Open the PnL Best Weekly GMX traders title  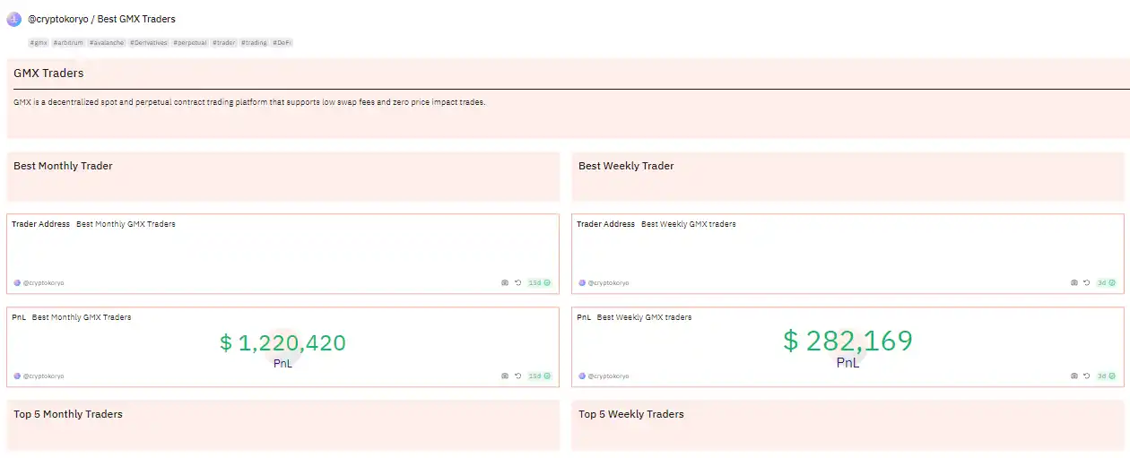pyautogui.click(x=634, y=317)
